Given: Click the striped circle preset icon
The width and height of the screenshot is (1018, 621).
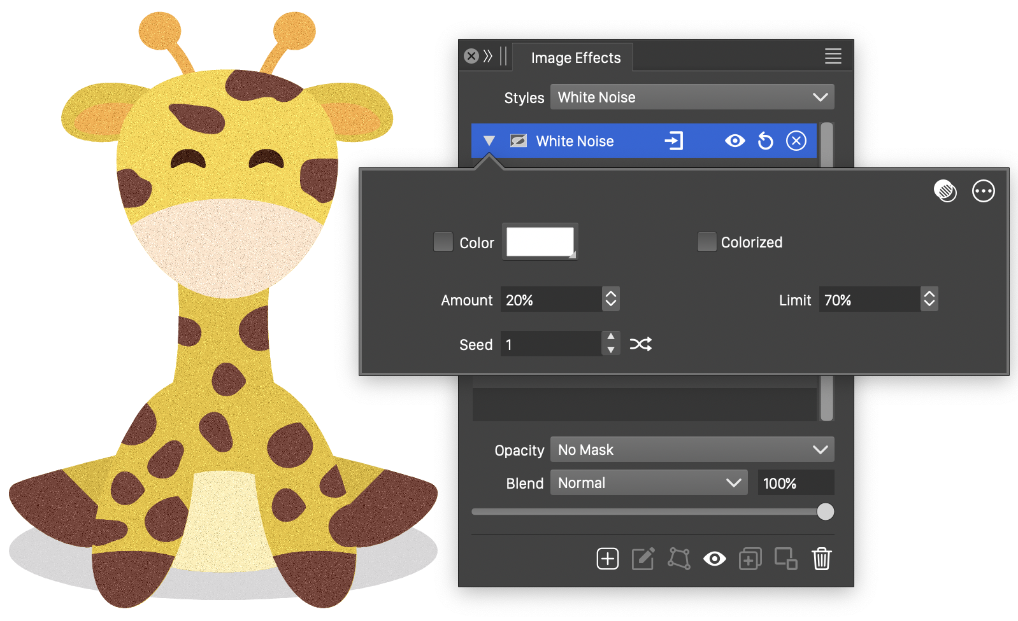Looking at the screenshot, I should coord(945,191).
